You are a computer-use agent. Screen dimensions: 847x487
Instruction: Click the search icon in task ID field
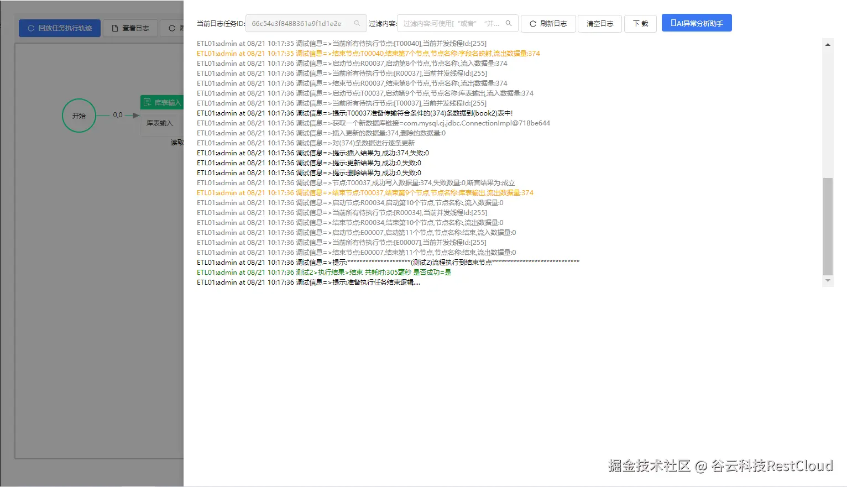pos(357,23)
